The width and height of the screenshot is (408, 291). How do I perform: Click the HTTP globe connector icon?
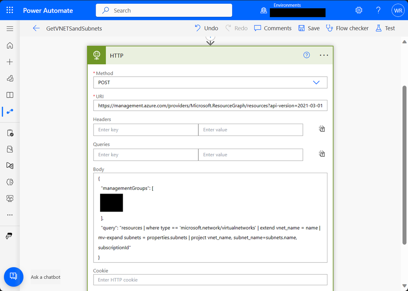96,55
